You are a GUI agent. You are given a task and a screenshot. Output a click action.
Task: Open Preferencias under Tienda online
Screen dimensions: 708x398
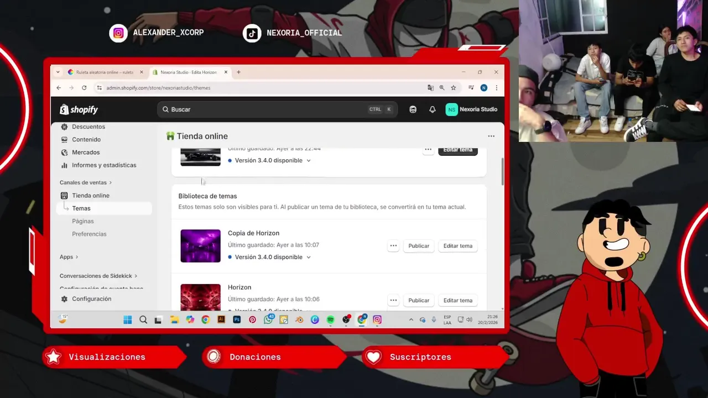click(89, 234)
